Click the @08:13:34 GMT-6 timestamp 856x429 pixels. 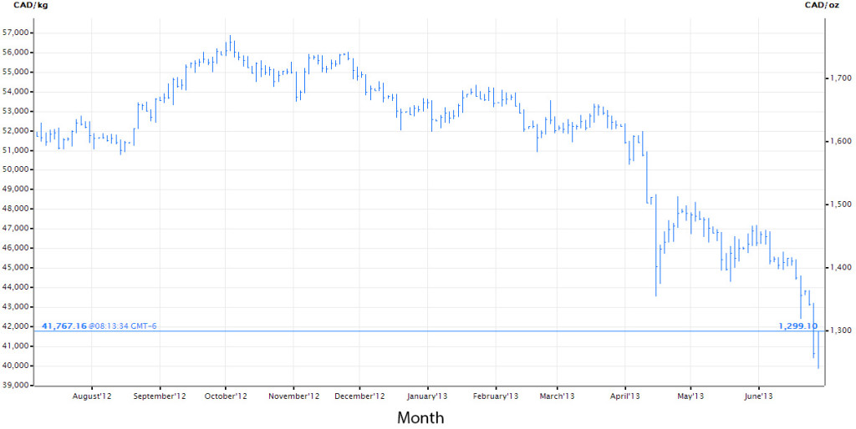pyautogui.click(x=122, y=326)
